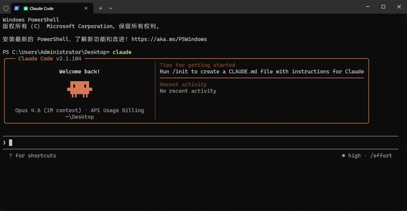Click the prompt chevron symbol
Screen dimensions: 407x211
point(4,143)
